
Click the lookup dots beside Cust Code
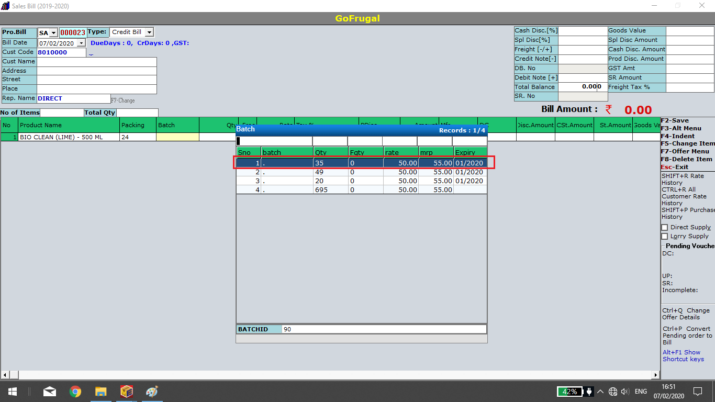coord(91,53)
